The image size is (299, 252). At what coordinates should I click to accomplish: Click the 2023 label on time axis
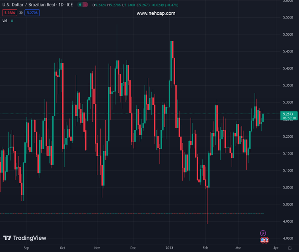coord(169,248)
